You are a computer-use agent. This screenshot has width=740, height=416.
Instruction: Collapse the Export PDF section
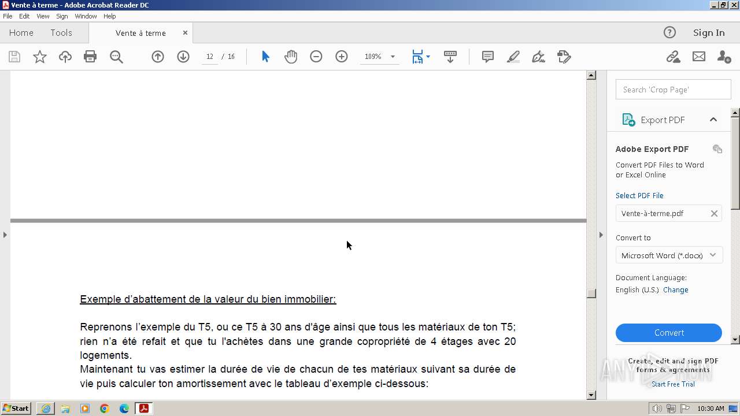click(x=713, y=120)
